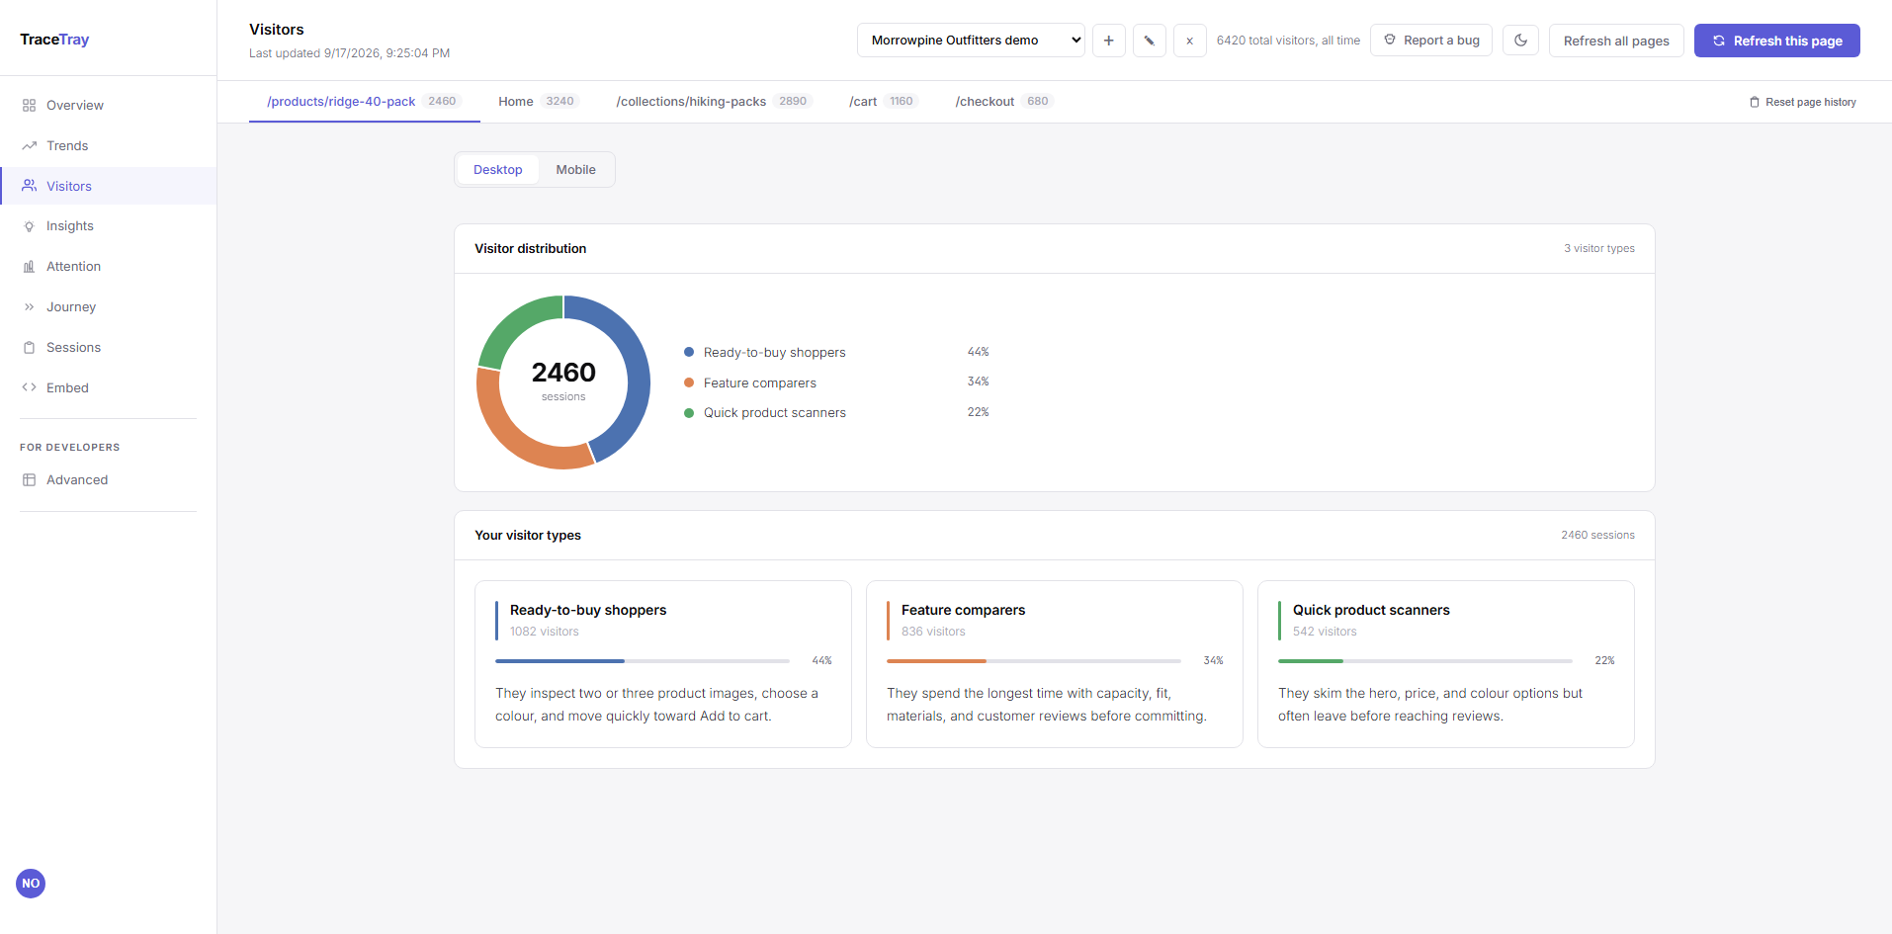Navigate to Journey
Image resolution: width=1892 pixels, height=934 pixels.
point(108,307)
